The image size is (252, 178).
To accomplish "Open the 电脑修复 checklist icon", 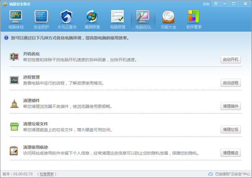I will tap(117, 20).
